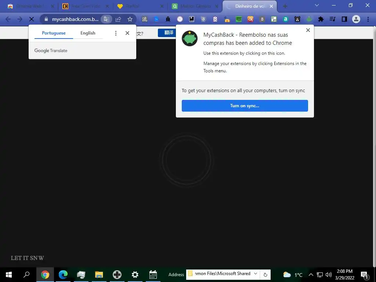Switch to the yellow heart tab
The image size is (376, 282).
pos(140,6)
